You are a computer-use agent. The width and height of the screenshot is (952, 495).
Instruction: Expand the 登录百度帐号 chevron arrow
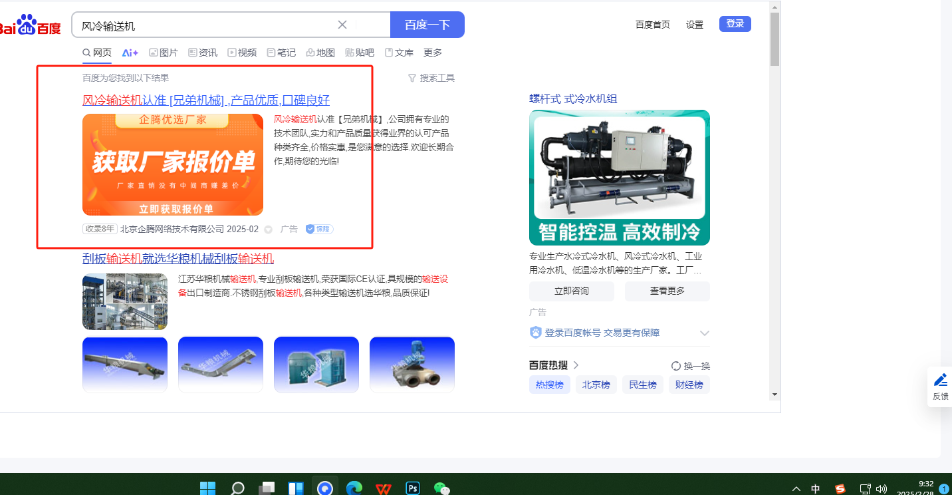tap(704, 333)
